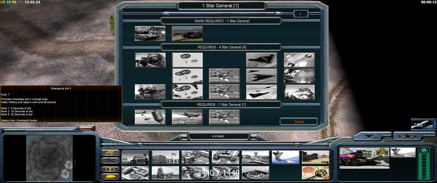Click Done to close the Generals Powers panel

pyautogui.click(x=299, y=122)
